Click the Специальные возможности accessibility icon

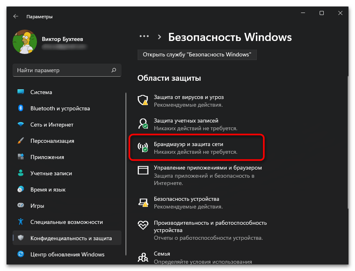(21, 222)
